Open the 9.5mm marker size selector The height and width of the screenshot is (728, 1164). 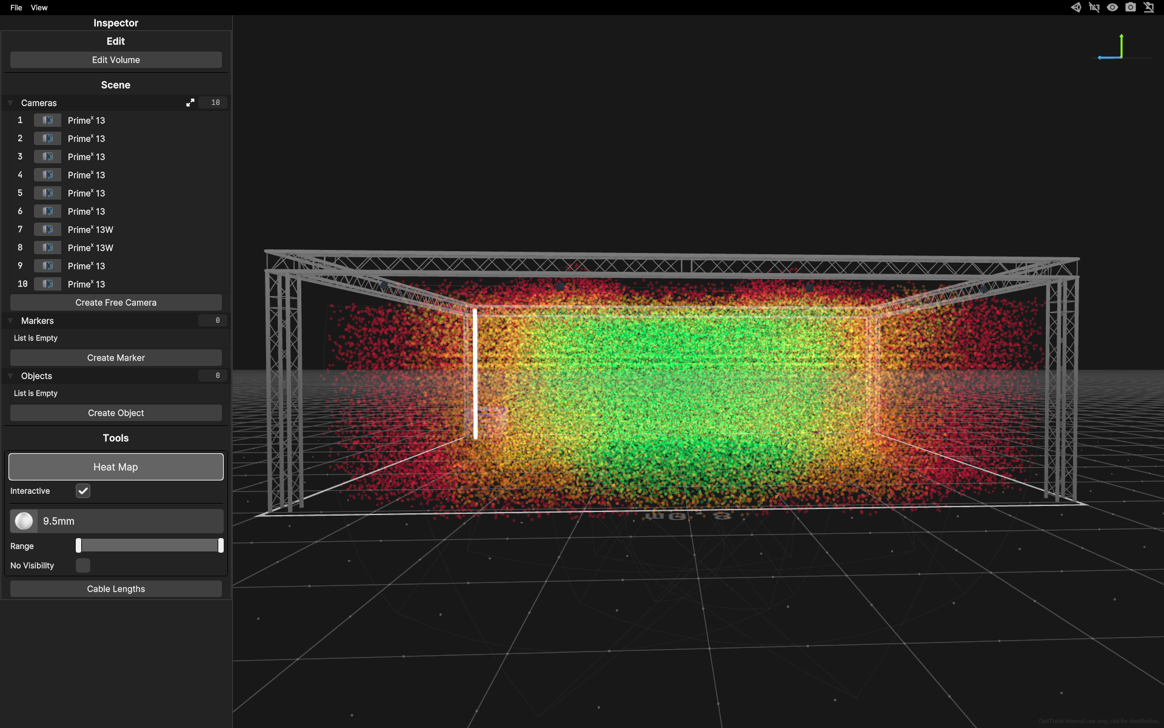[116, 521]
